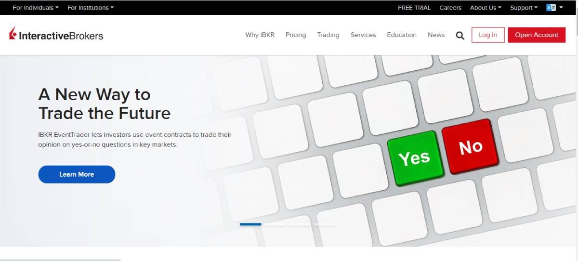
Task: Click the Interactive Brokers logo
Action: pos(56,35)
